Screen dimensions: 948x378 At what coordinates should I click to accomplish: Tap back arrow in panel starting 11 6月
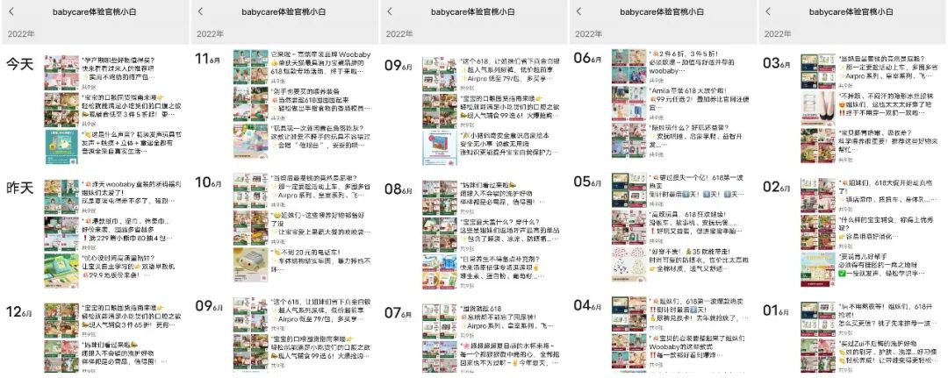(200, 11)
